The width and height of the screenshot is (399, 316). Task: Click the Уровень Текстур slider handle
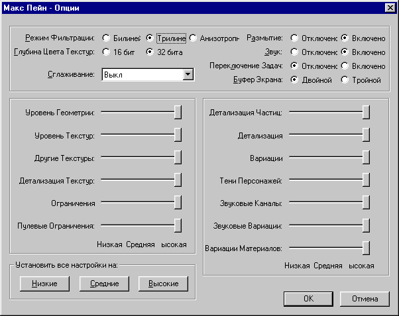point(178,135)
